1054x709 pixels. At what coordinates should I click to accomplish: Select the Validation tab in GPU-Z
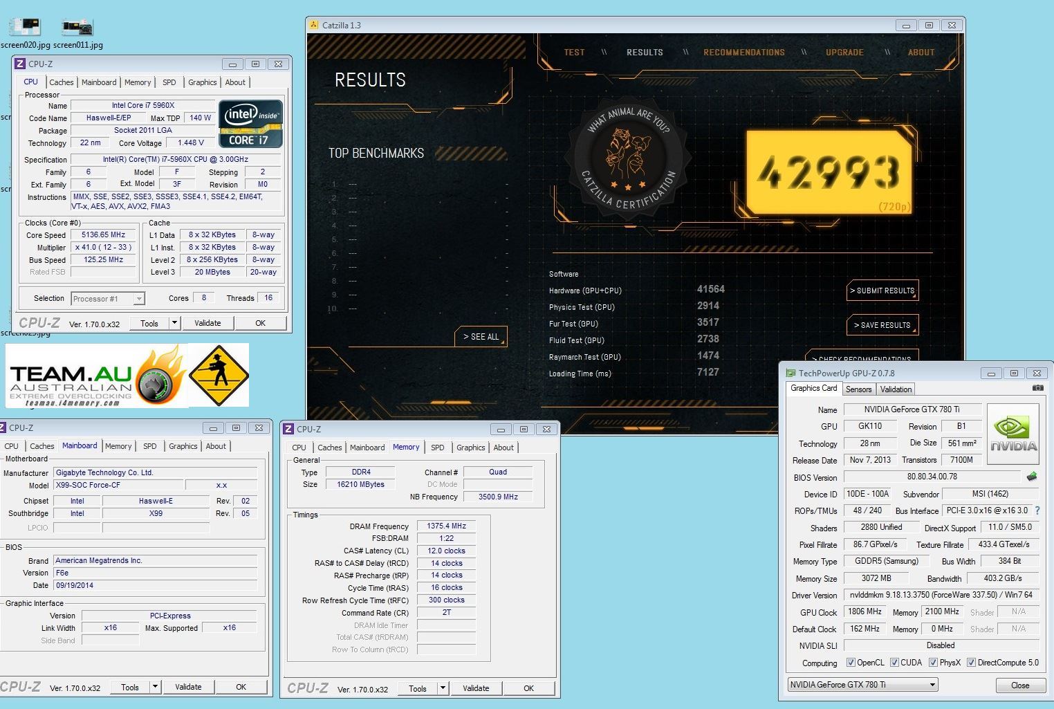point(896,389)
